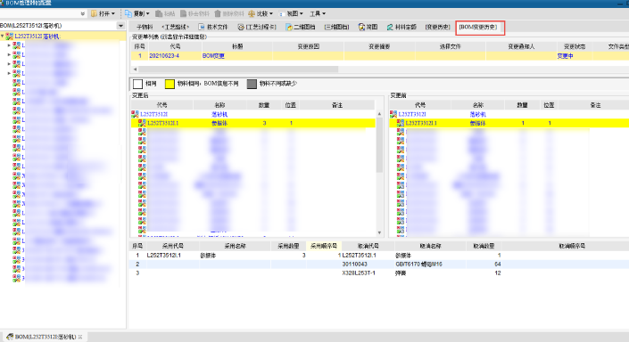This screenshot has height=342, width=629.
Task: Click the 取消代号 column header
Action: pos(368,246)
